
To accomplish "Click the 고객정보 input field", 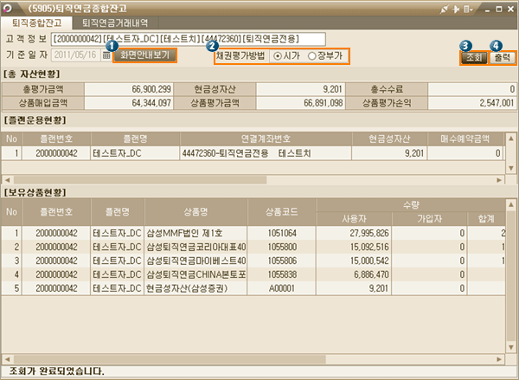I will click(x=188, y=39).
